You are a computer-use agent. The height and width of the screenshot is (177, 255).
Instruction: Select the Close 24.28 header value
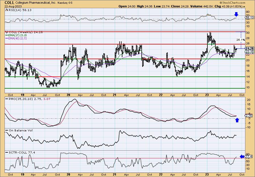pyautogui.click(x=180, y=6)
